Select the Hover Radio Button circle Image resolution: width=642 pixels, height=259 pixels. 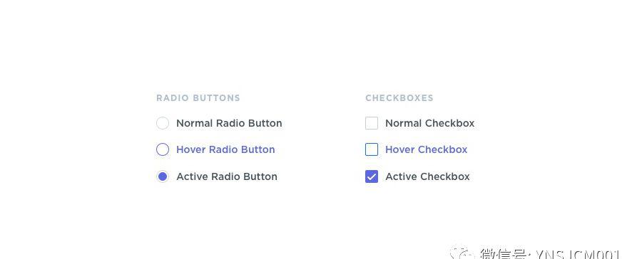pyautogui.click(x=163, y=149)
